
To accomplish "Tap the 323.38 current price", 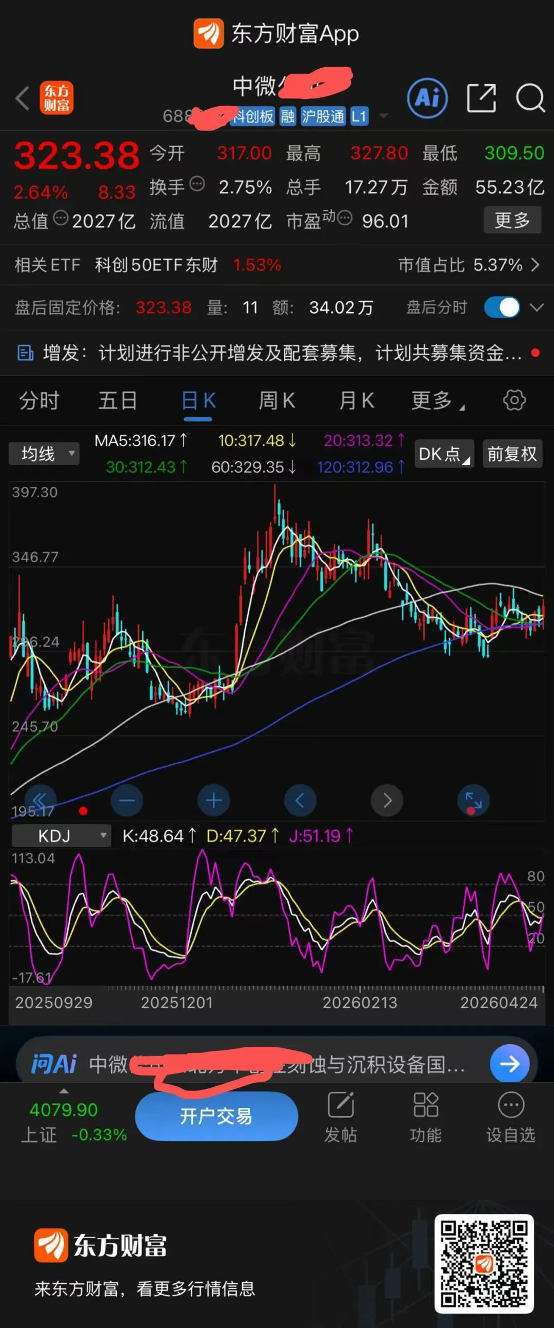I will [x=77, y=155].
